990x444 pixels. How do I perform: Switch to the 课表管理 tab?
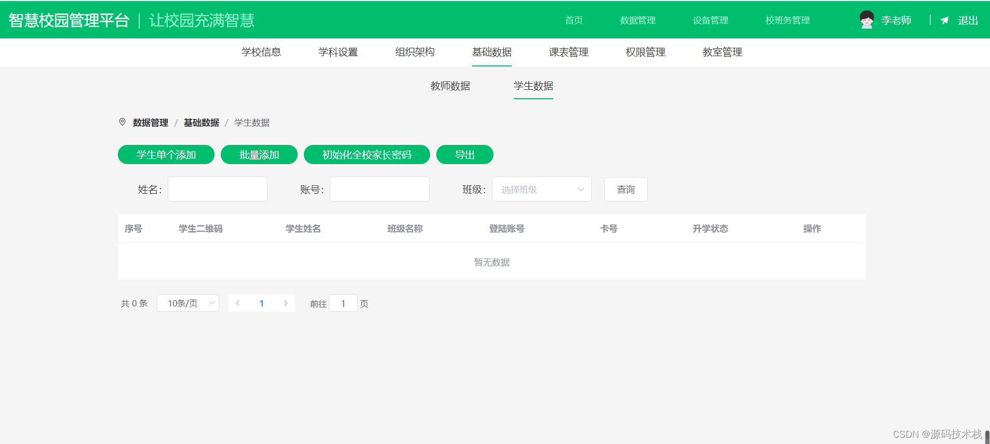pos(569,52)
